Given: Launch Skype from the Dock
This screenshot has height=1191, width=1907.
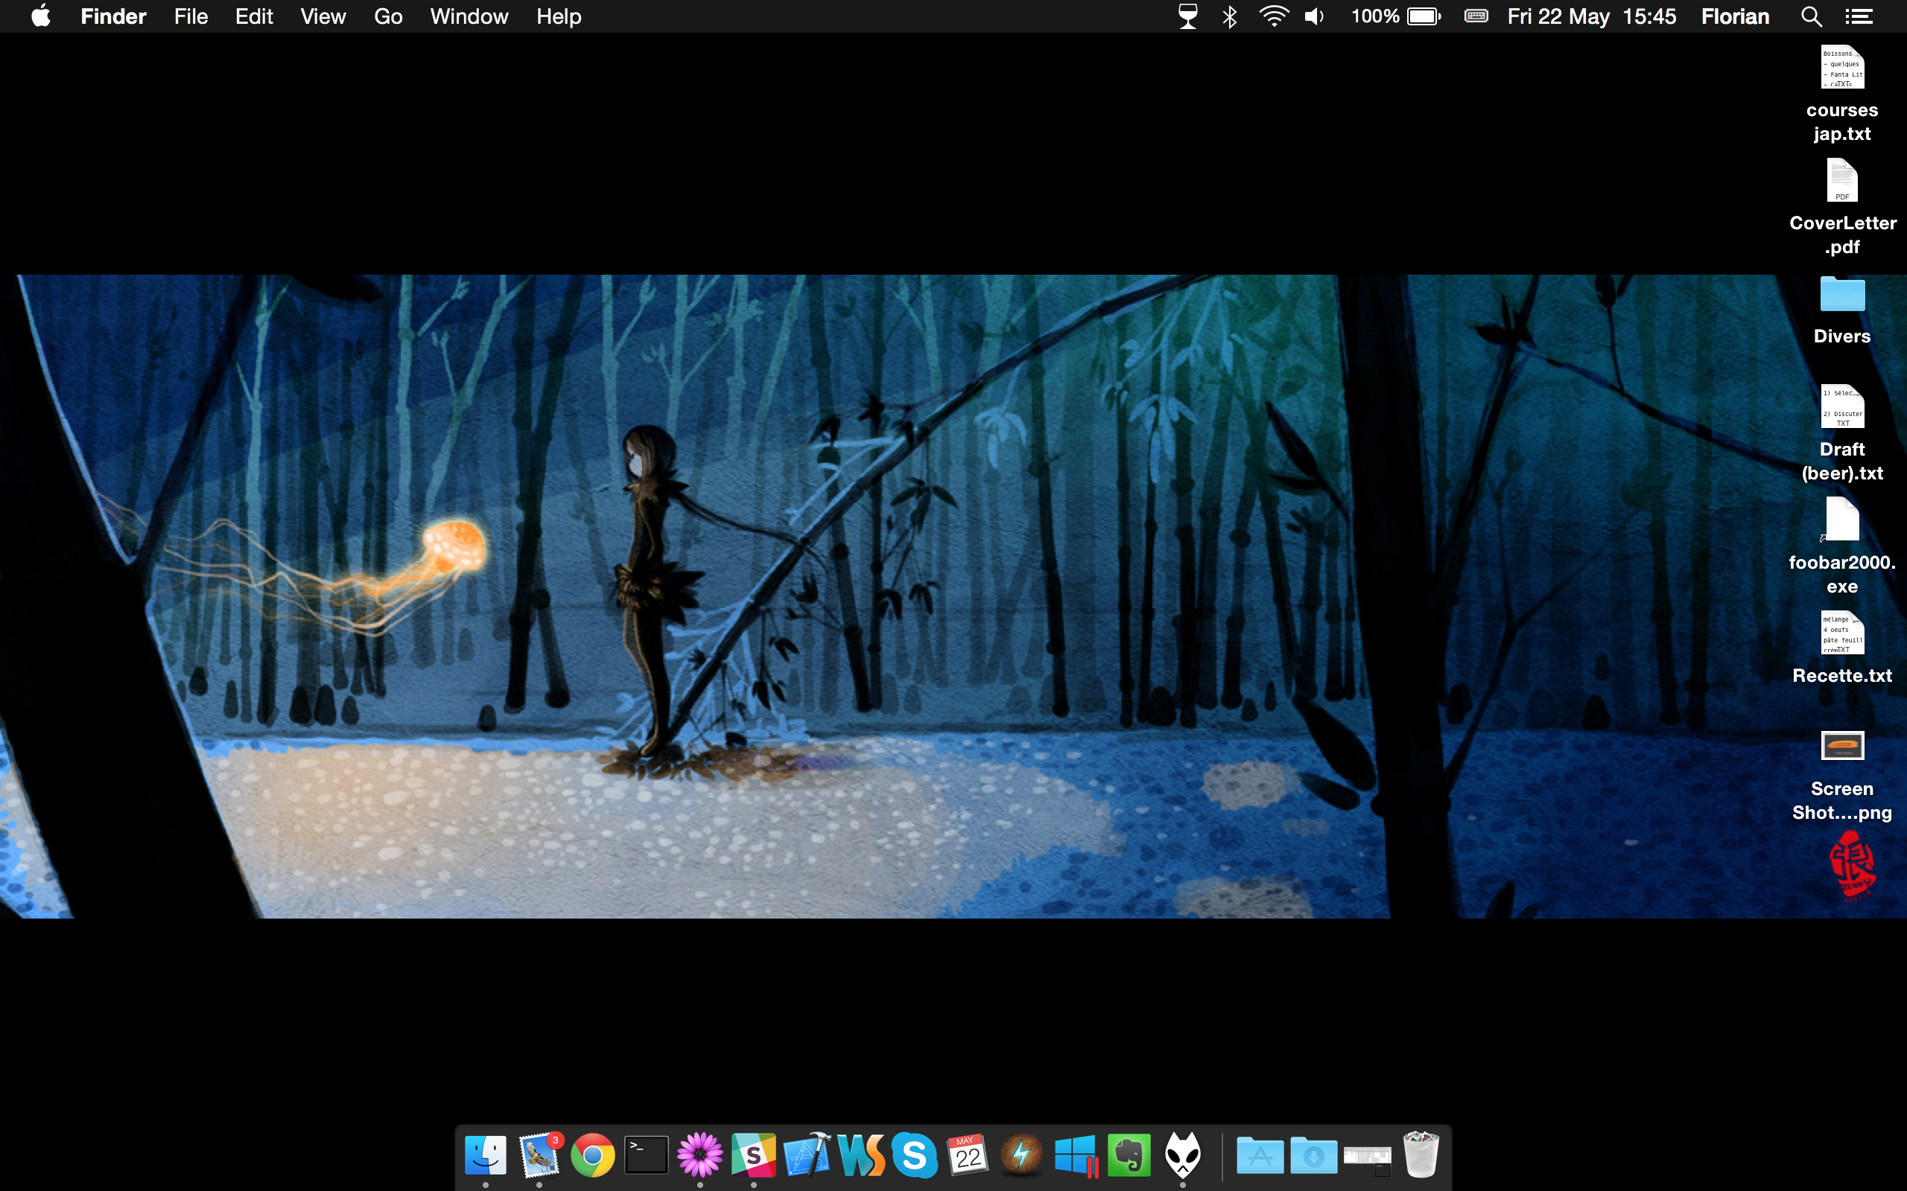Looking at the screenshot, I should coord(914,1155).
